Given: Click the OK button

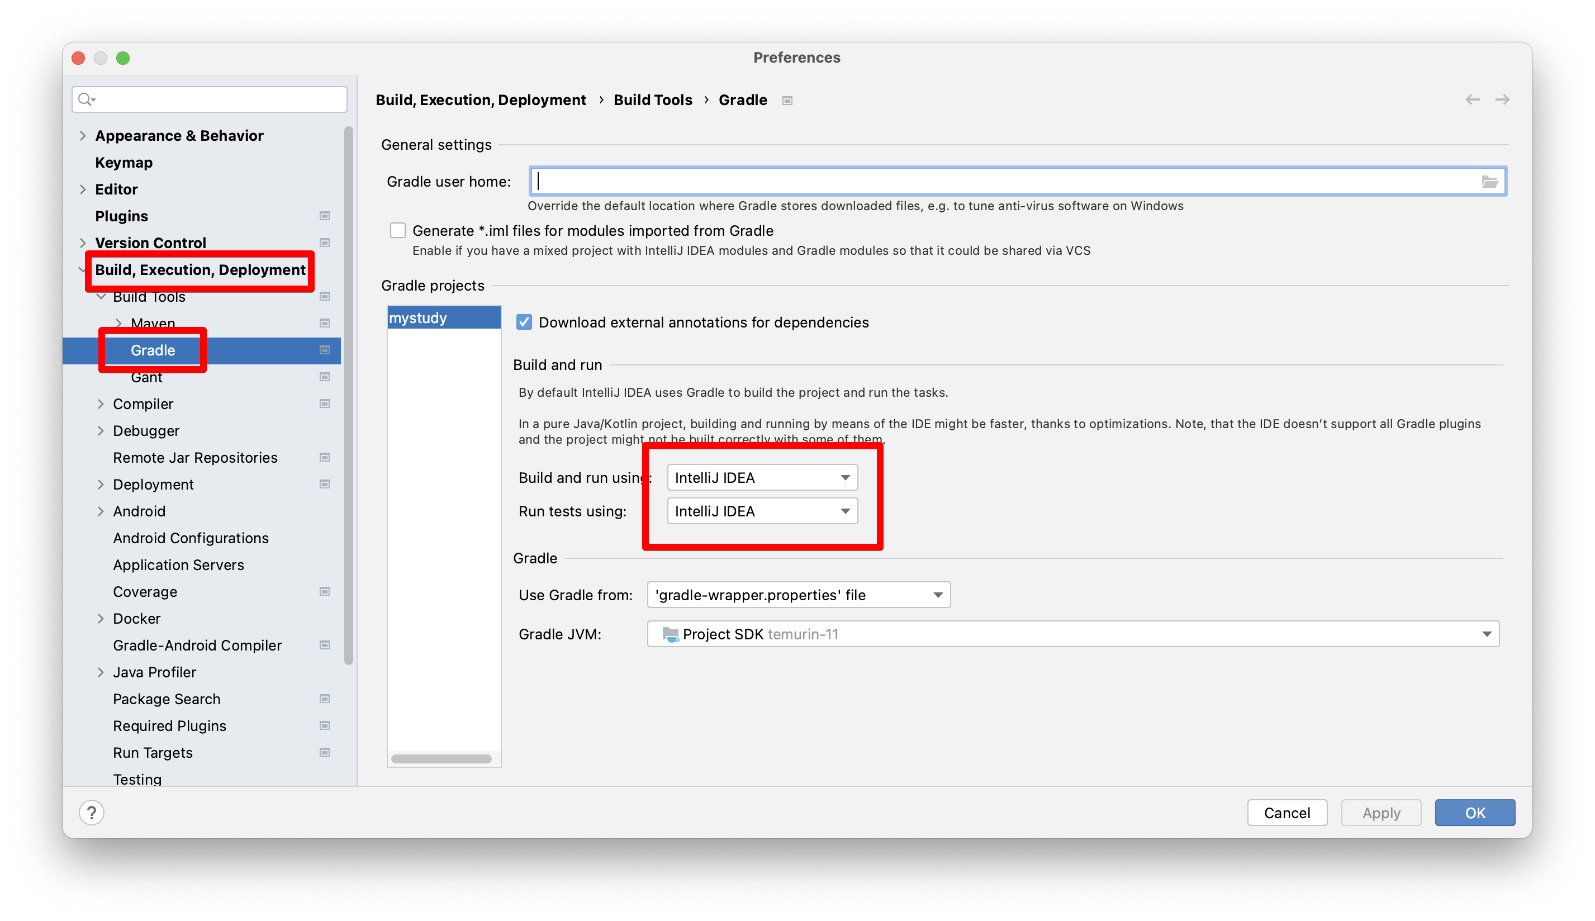Looking at the screenshot, I should [1474, 812].
